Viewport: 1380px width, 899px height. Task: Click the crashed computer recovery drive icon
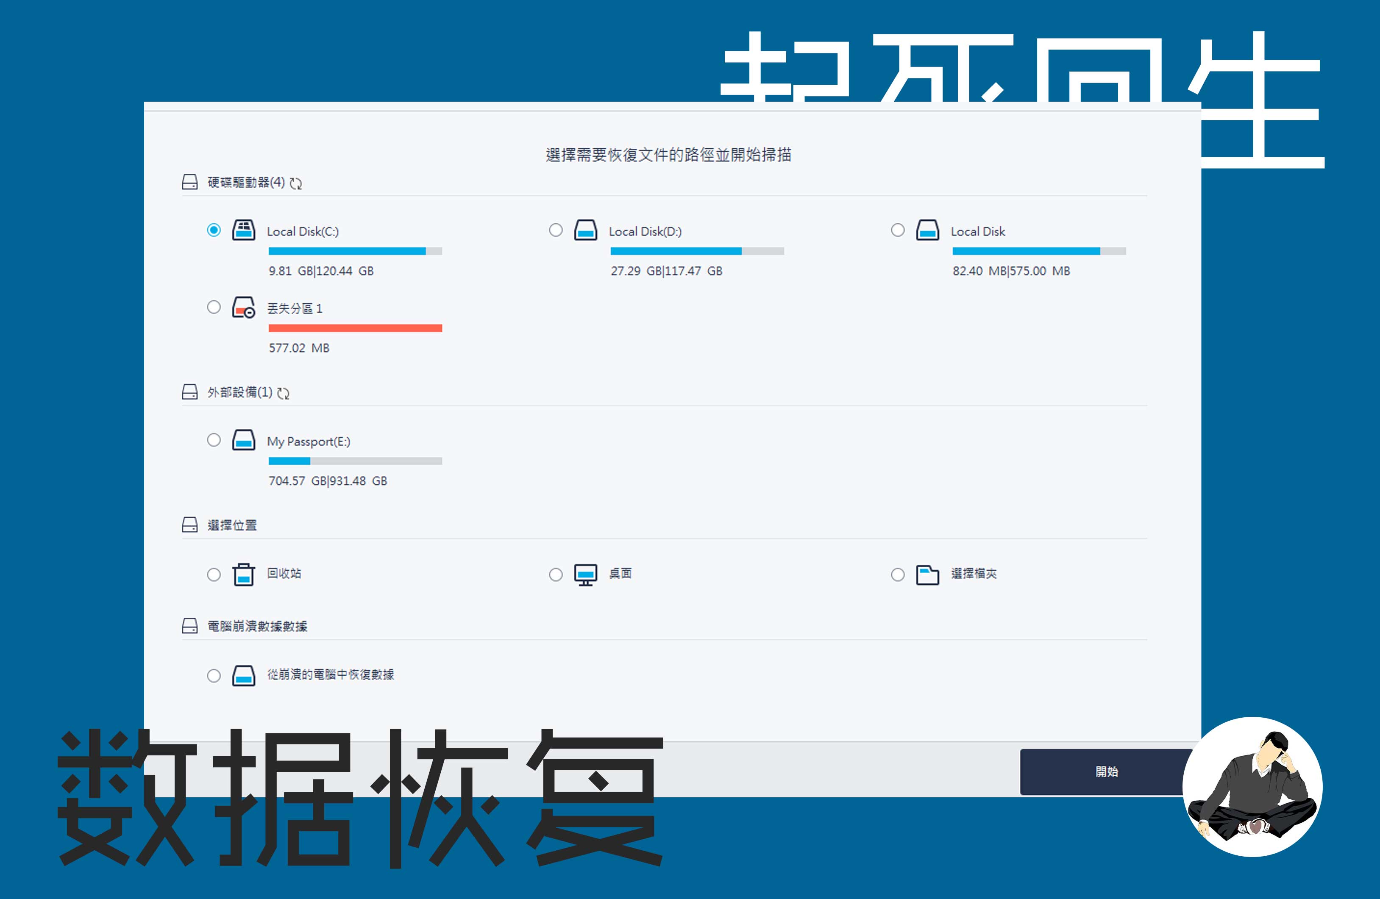[x=244, y=675]
